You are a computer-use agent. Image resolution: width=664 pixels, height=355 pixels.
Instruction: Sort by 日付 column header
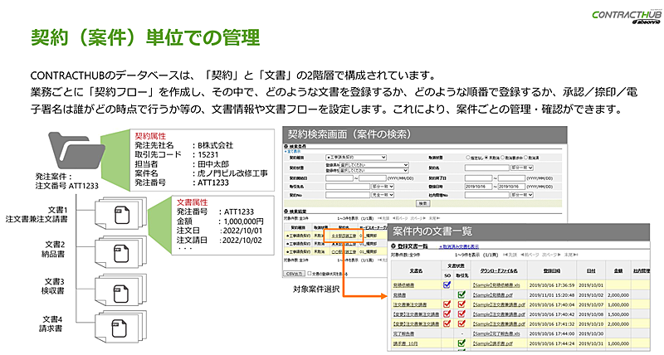click(591, 270)
